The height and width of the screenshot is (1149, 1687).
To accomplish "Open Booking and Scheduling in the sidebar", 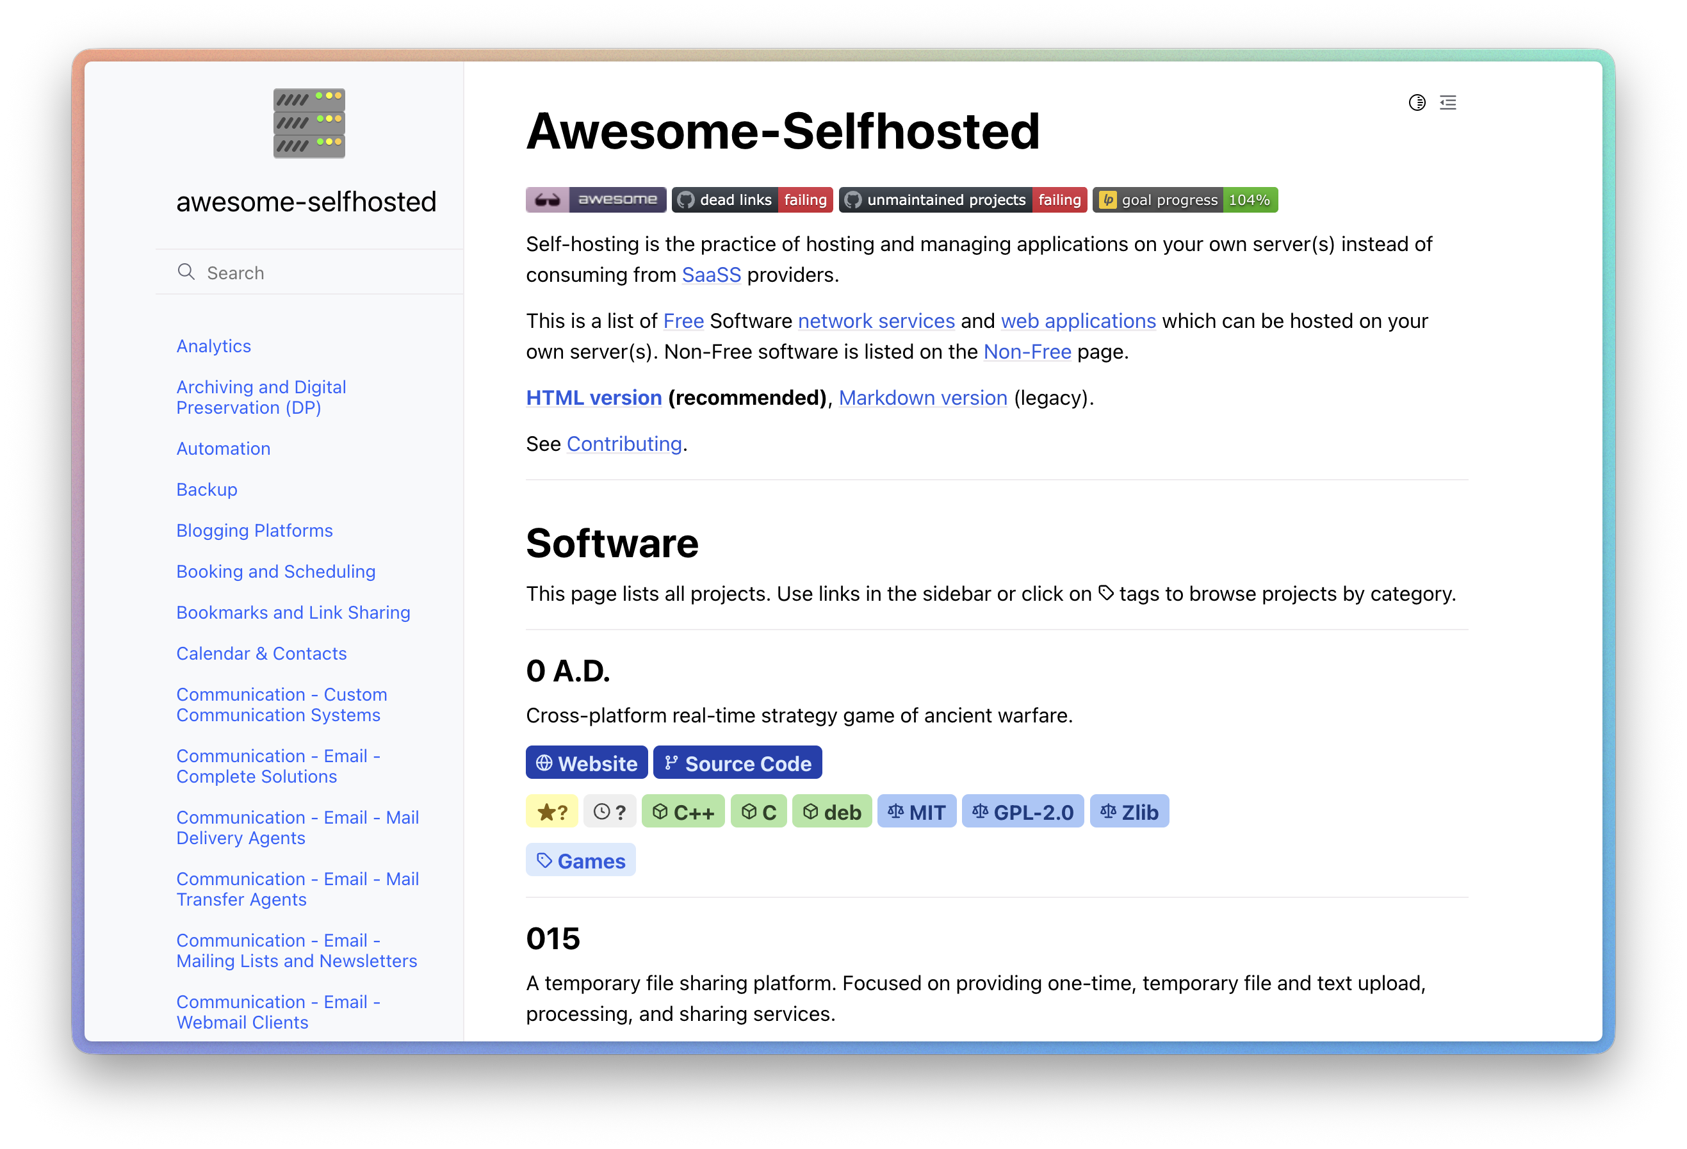I will (x=276, y=571).
